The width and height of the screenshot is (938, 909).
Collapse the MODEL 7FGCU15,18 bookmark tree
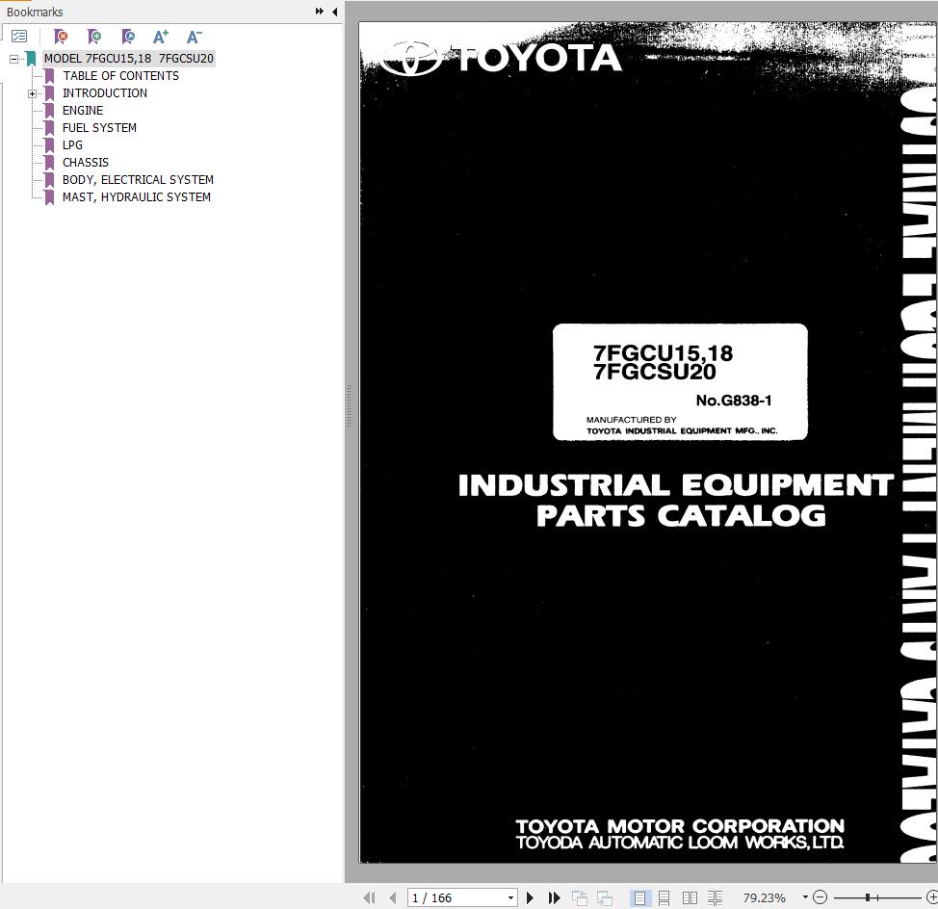tap(13, 59)
